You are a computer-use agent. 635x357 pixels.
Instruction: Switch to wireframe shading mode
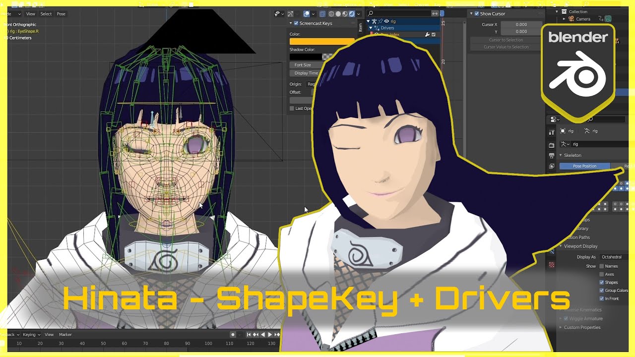pyautogui.click(x=331, y=14)
